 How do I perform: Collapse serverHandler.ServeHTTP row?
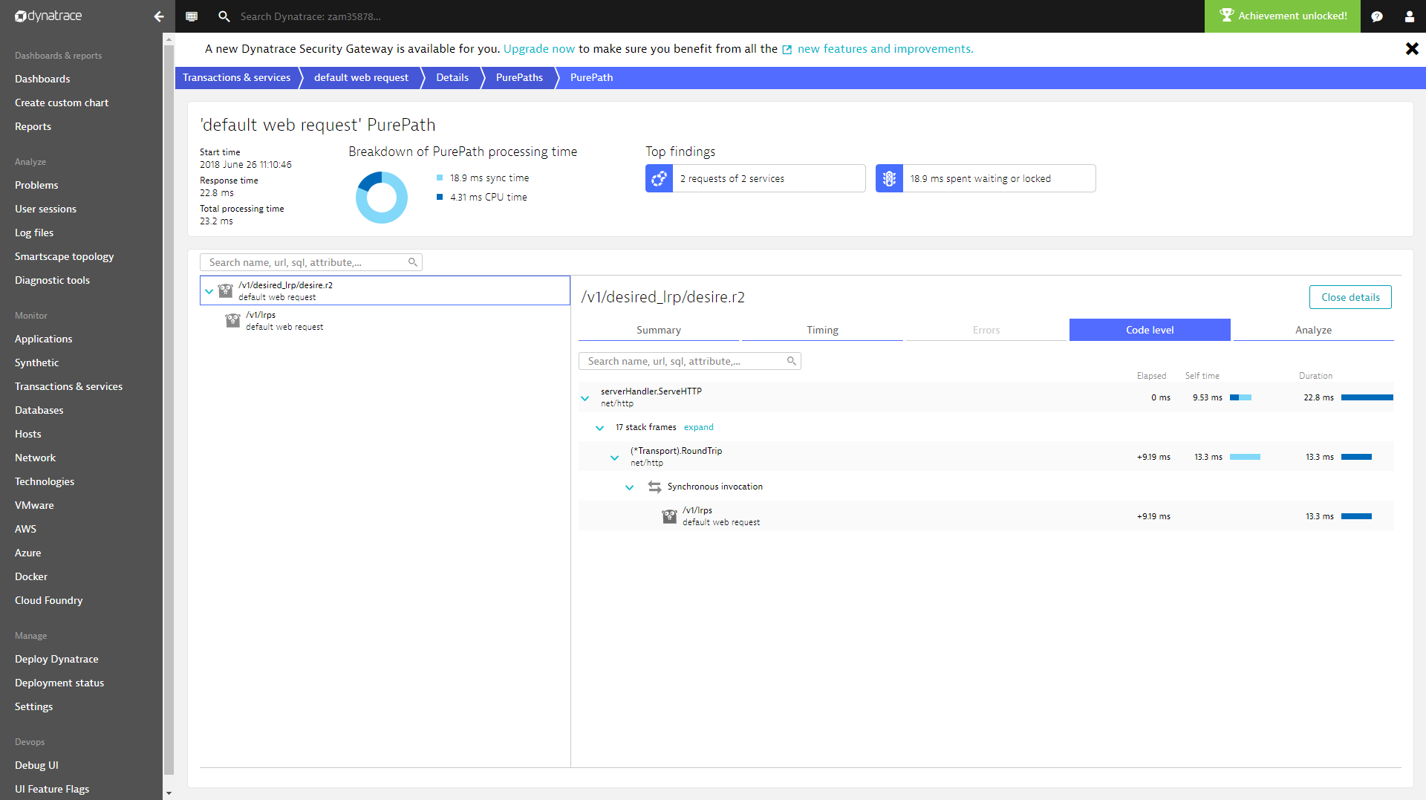click(585, 398)
